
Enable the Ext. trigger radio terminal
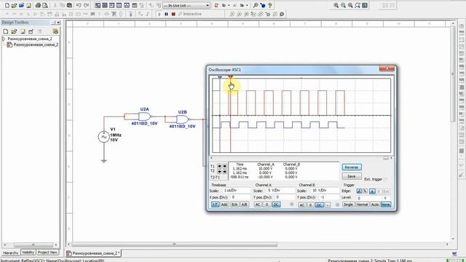coord(385,180)
